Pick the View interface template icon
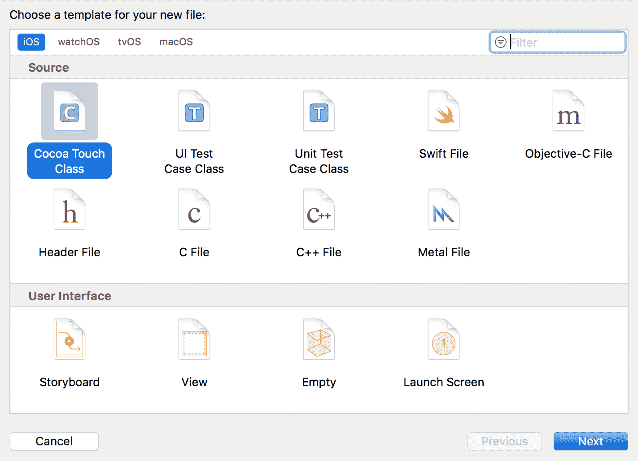638x461 pixels. coord(194,340)
